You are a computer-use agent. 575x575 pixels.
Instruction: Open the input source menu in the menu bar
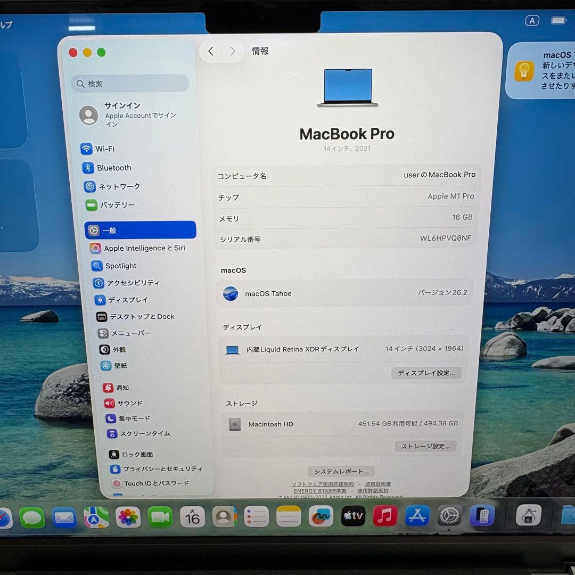532,20
